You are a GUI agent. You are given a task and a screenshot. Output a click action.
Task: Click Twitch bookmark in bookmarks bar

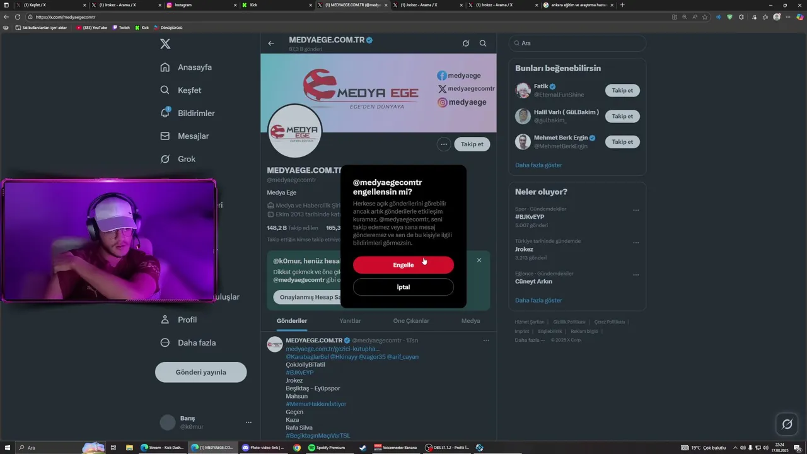tap(121, 28)
